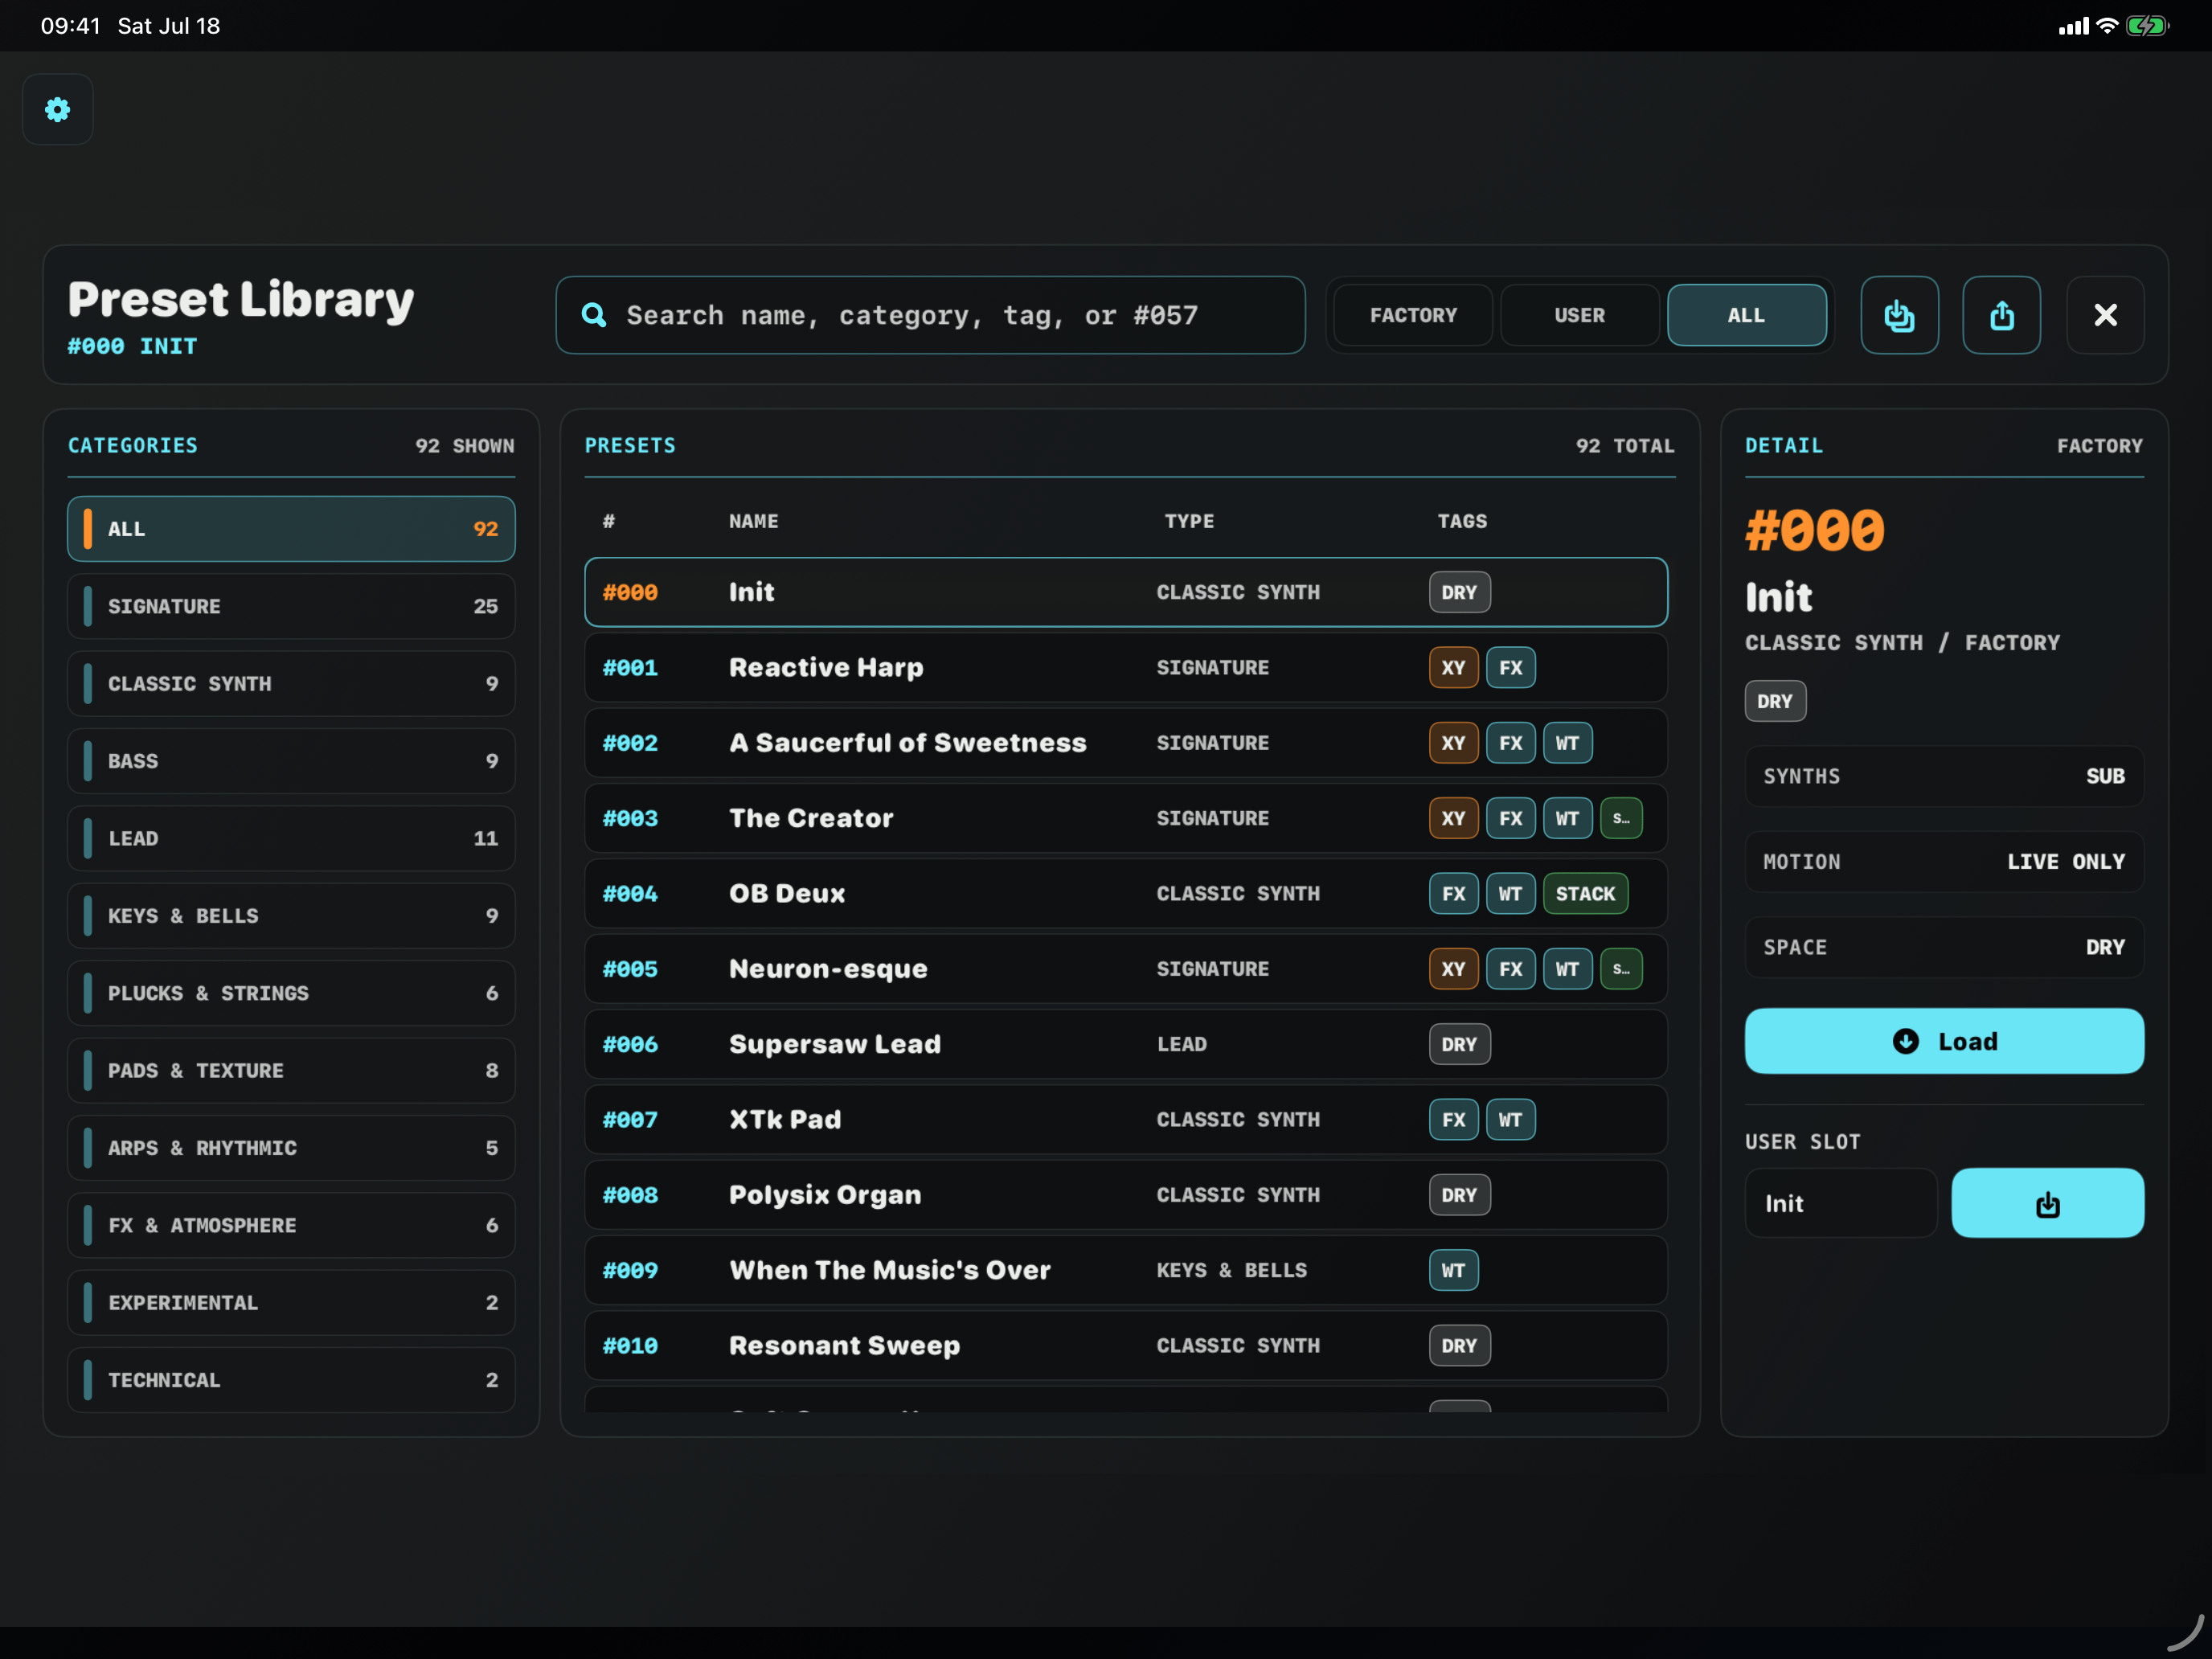Viewport: 2212px width, 1659px height.
Task: Filter by EXPERIMENTAL category
Action: point(291,1303)
